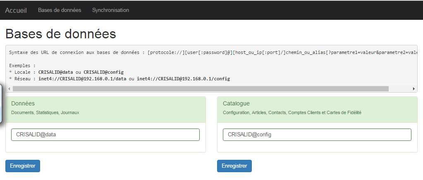Image resolution: width=423 pixels, height=180 pixels.
Task: Click the Catalogue description subtitle text
Action: pyautogui.click(x=292, y=112)
